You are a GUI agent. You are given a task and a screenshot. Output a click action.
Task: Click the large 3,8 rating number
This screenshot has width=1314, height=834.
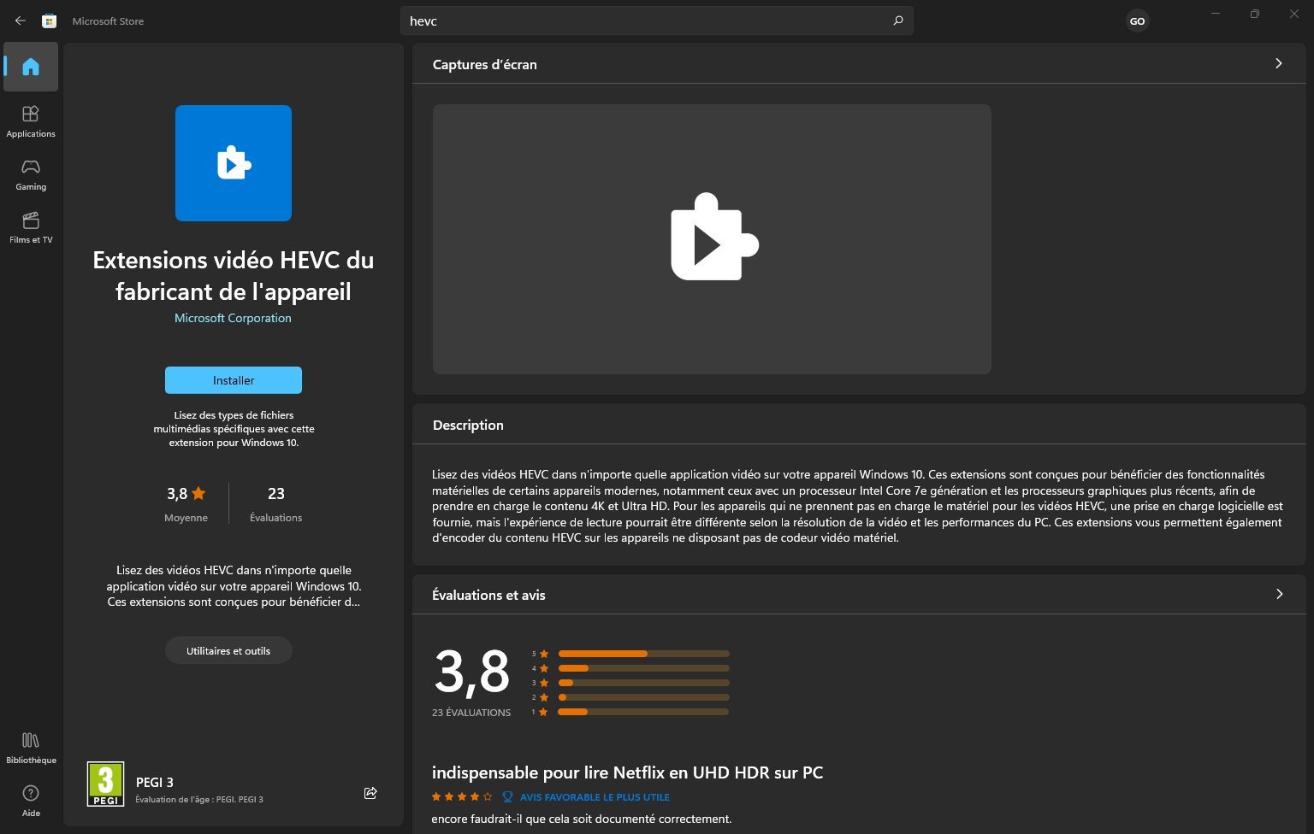click(x=472, y=672)
